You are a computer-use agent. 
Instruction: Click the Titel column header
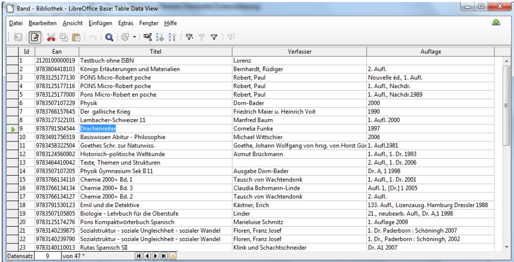coord(156,52)
